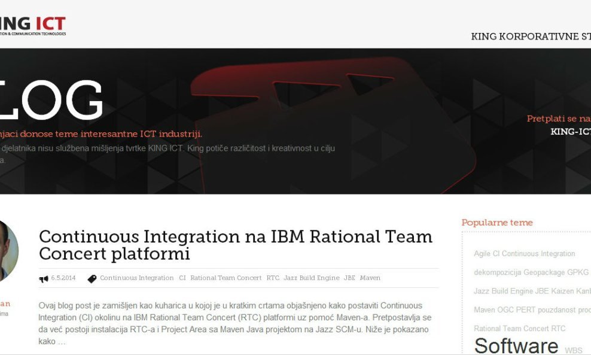Click the KING ICT logo
This screenshot has width=591, height=355.
coord(33,25)
